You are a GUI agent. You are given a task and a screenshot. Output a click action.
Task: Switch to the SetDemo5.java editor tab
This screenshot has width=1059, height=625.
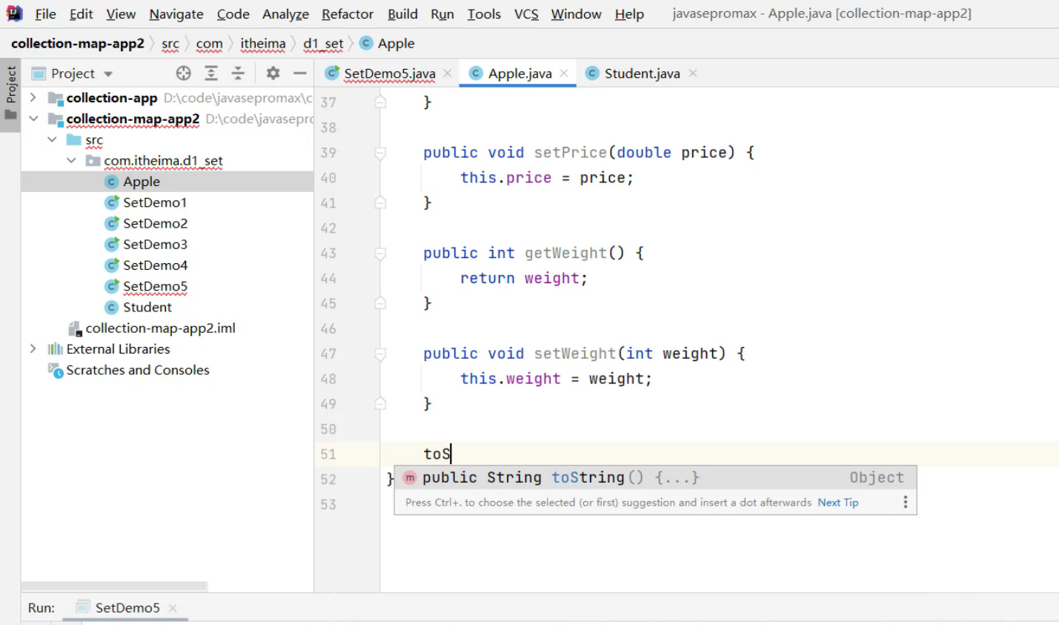click(389, 73)
